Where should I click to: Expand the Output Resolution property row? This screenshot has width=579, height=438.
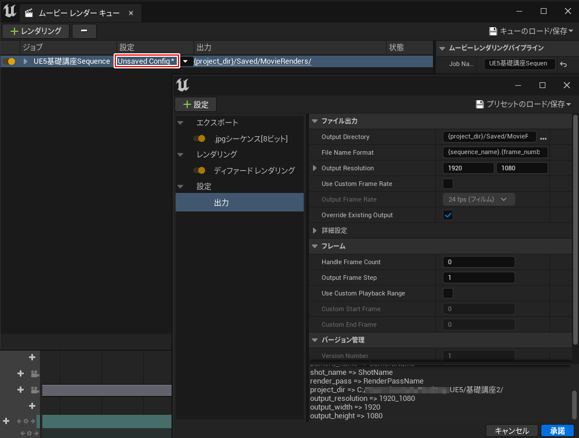pyautogui.click(x=315, y=168)
